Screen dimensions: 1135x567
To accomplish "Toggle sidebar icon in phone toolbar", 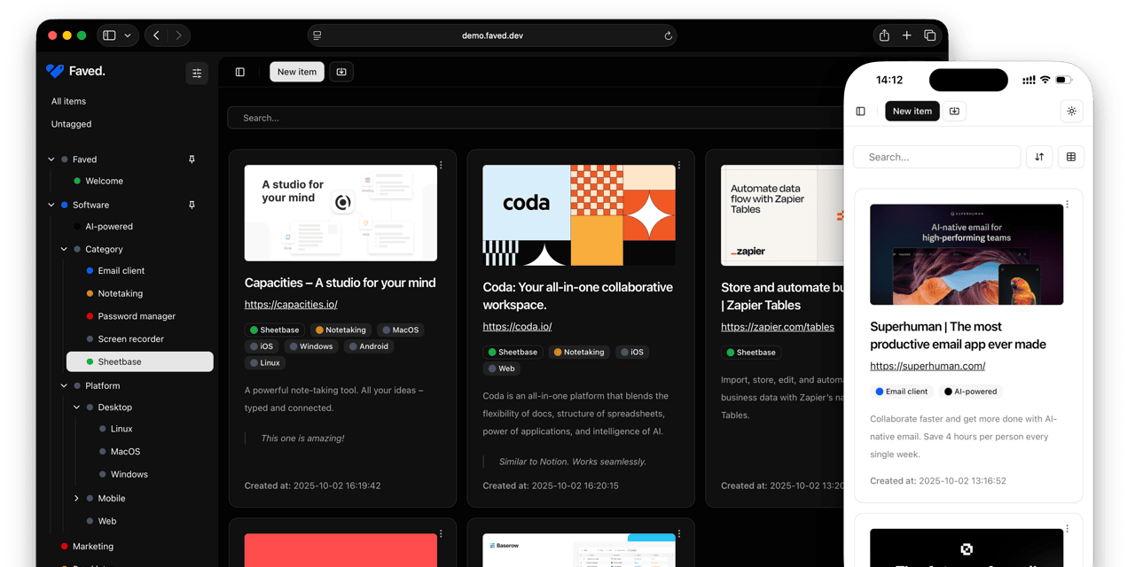I will coord(861,111).
